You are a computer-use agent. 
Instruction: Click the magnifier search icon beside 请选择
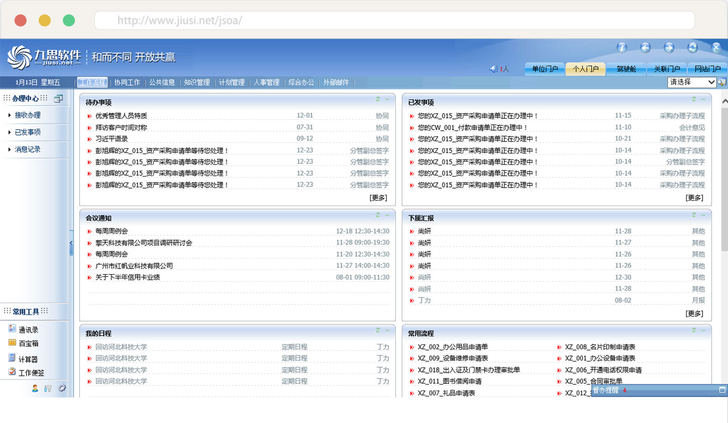coord(721,82)
